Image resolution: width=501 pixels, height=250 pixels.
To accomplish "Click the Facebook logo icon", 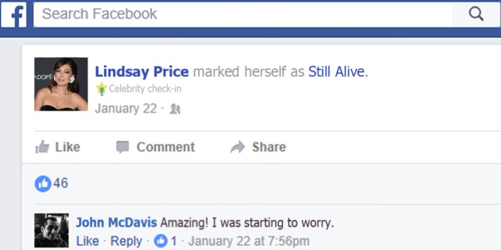I will [x=13, y=14].
